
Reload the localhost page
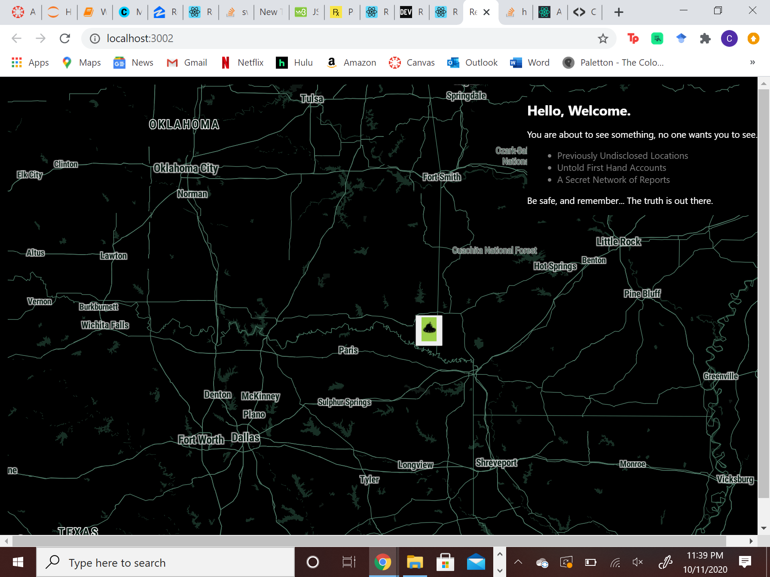click(64, 38)
